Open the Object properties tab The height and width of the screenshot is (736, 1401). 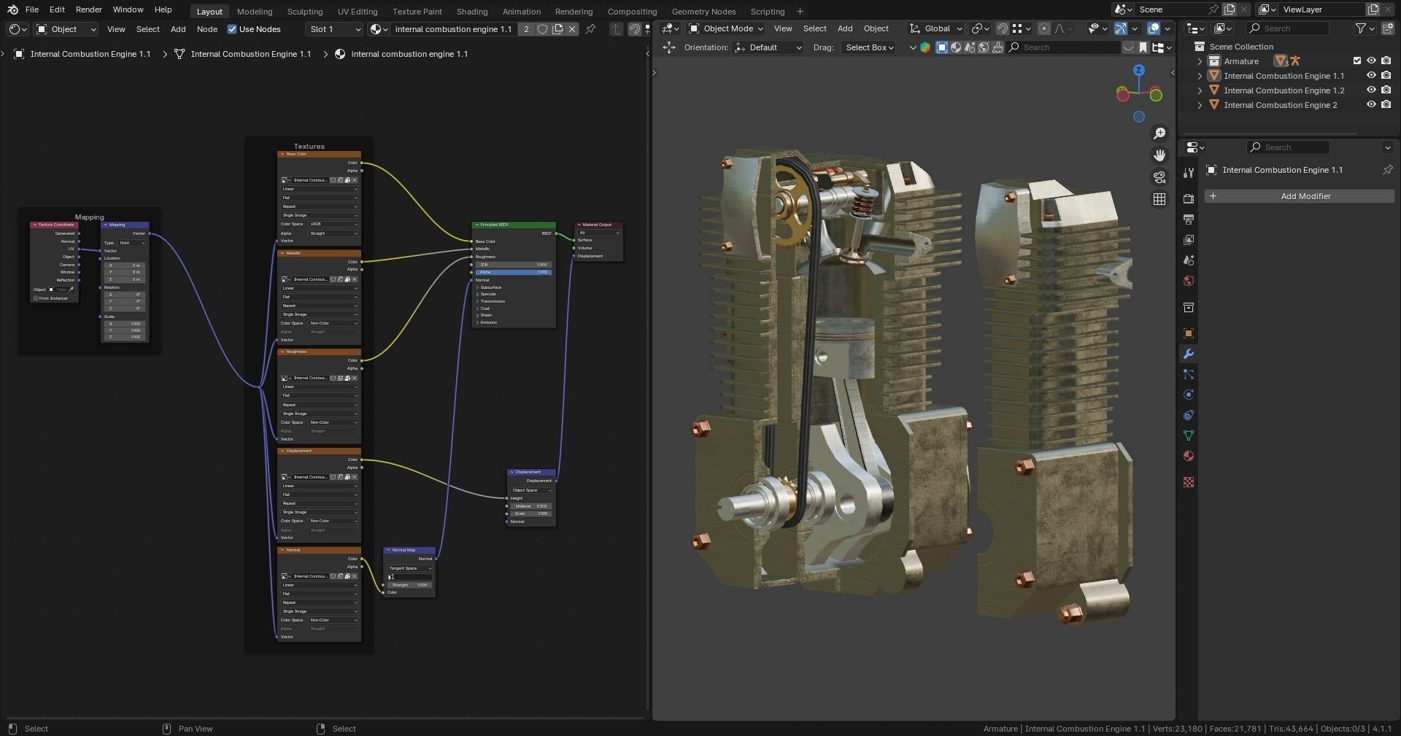1188,333
